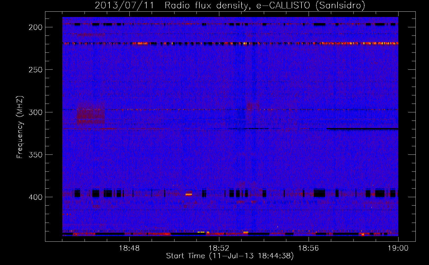Click the 250 frequency tick label

(x=36, y=70)
